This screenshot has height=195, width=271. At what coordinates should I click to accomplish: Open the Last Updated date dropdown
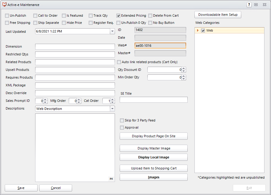pos(112,31)
